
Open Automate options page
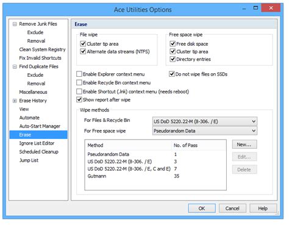click(x=29, y=118)
